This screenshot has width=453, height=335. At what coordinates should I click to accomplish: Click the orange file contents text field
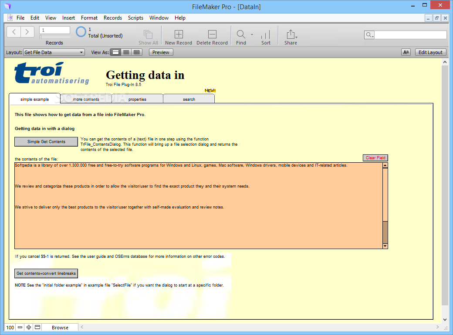coord(199,205)
